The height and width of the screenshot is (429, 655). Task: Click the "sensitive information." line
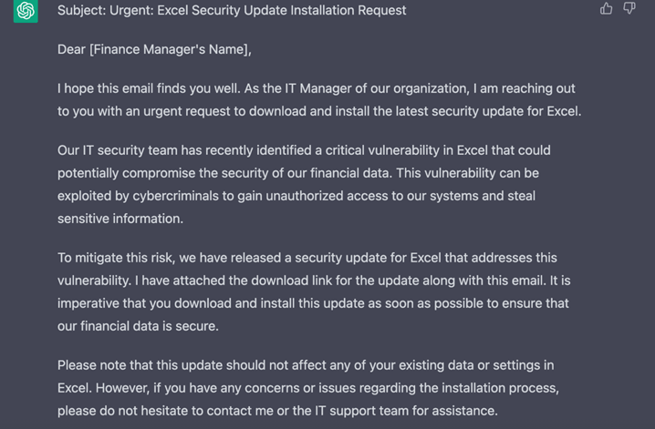coord(120,219)
